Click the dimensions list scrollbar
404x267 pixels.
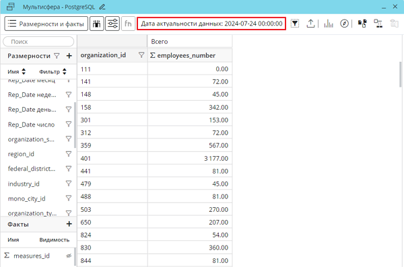pyautogui.click(x=75, y=125)
